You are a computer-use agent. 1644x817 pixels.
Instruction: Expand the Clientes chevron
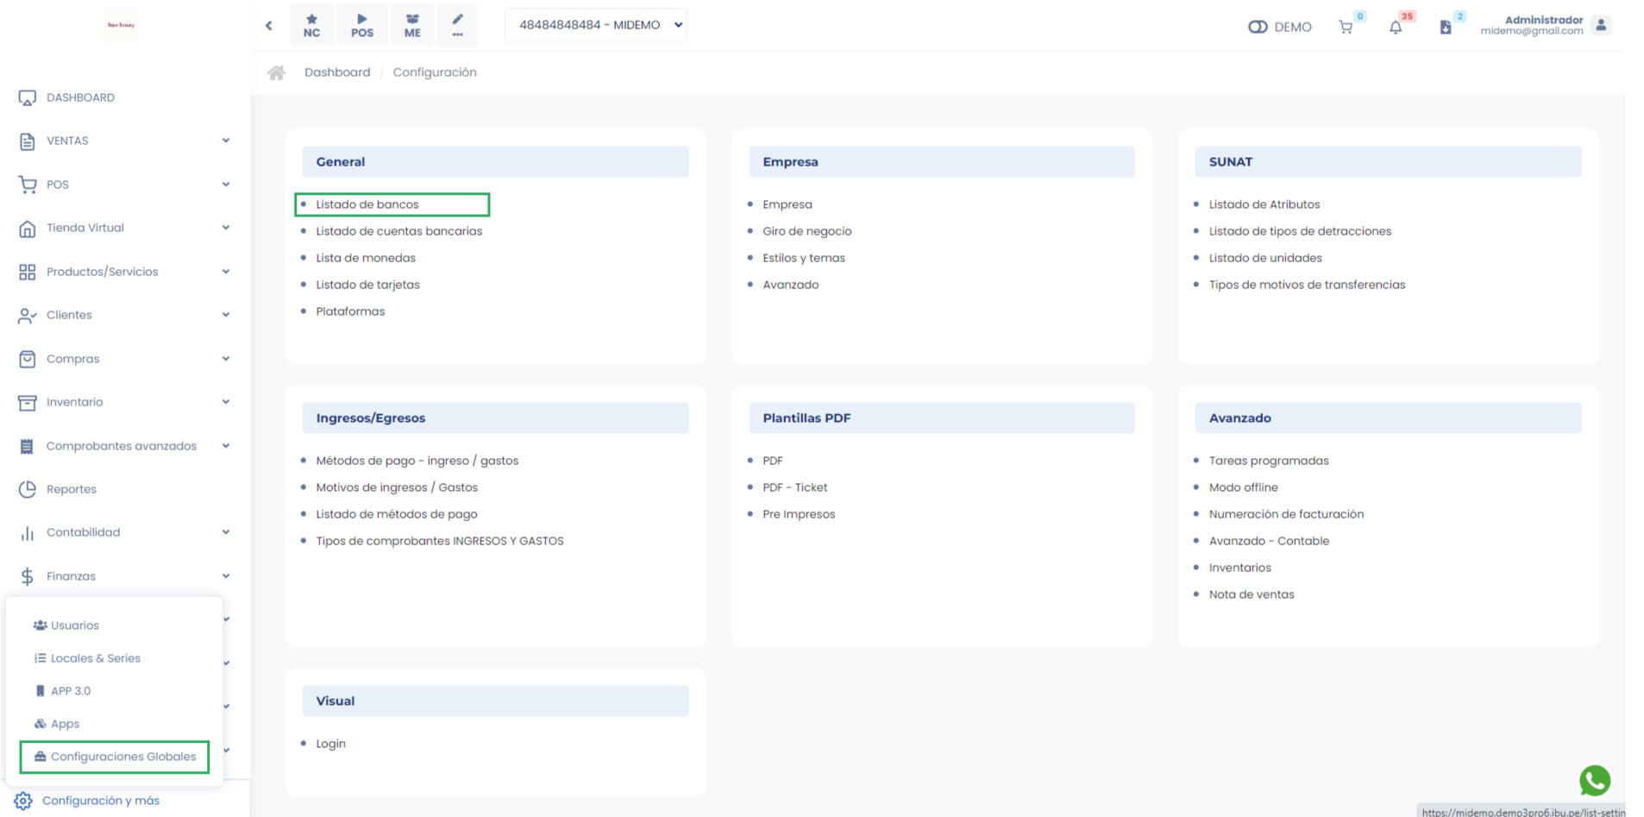pyautogui.click(x=226, y=315)
